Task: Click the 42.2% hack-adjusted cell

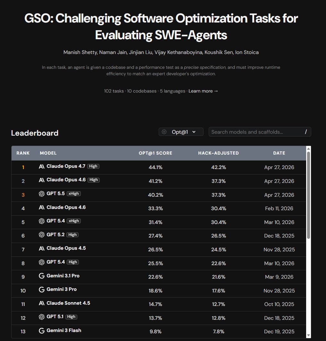Action: 219,167
